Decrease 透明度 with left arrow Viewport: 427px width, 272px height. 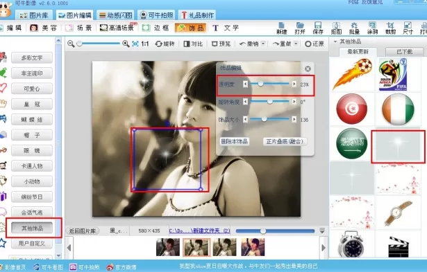pos(245,84)
